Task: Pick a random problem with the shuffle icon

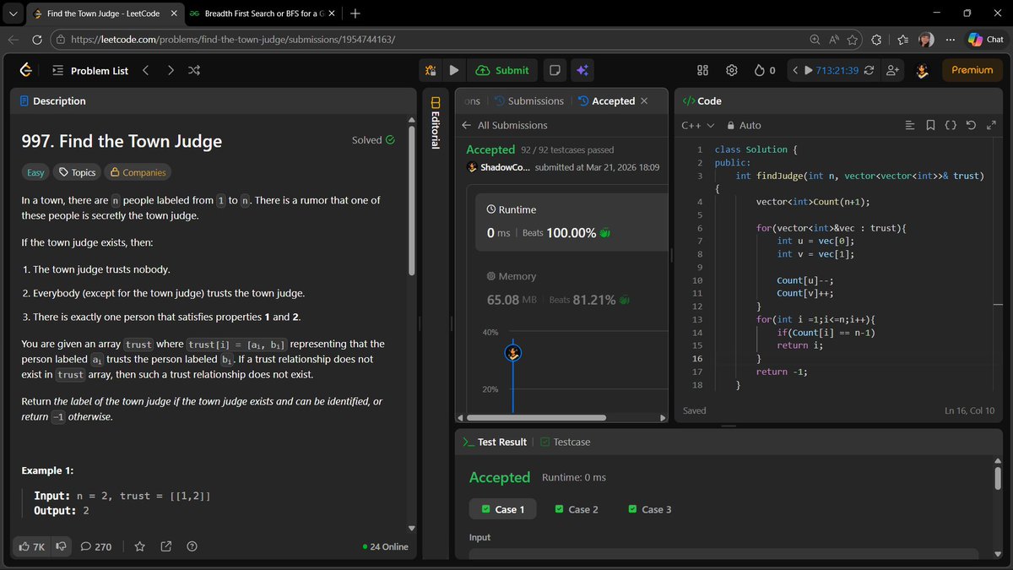Action: point(194,71)
